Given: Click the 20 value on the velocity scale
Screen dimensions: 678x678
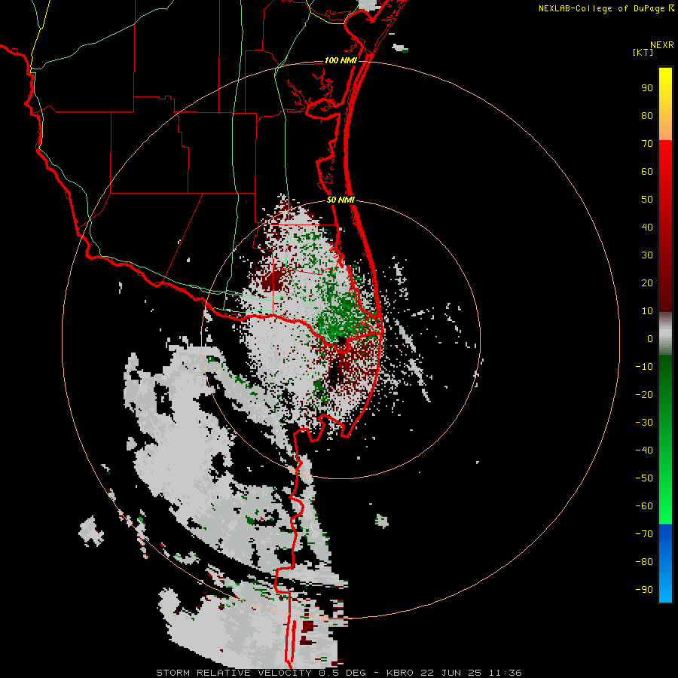Looking at the screenshot, I should click(647, 283).
